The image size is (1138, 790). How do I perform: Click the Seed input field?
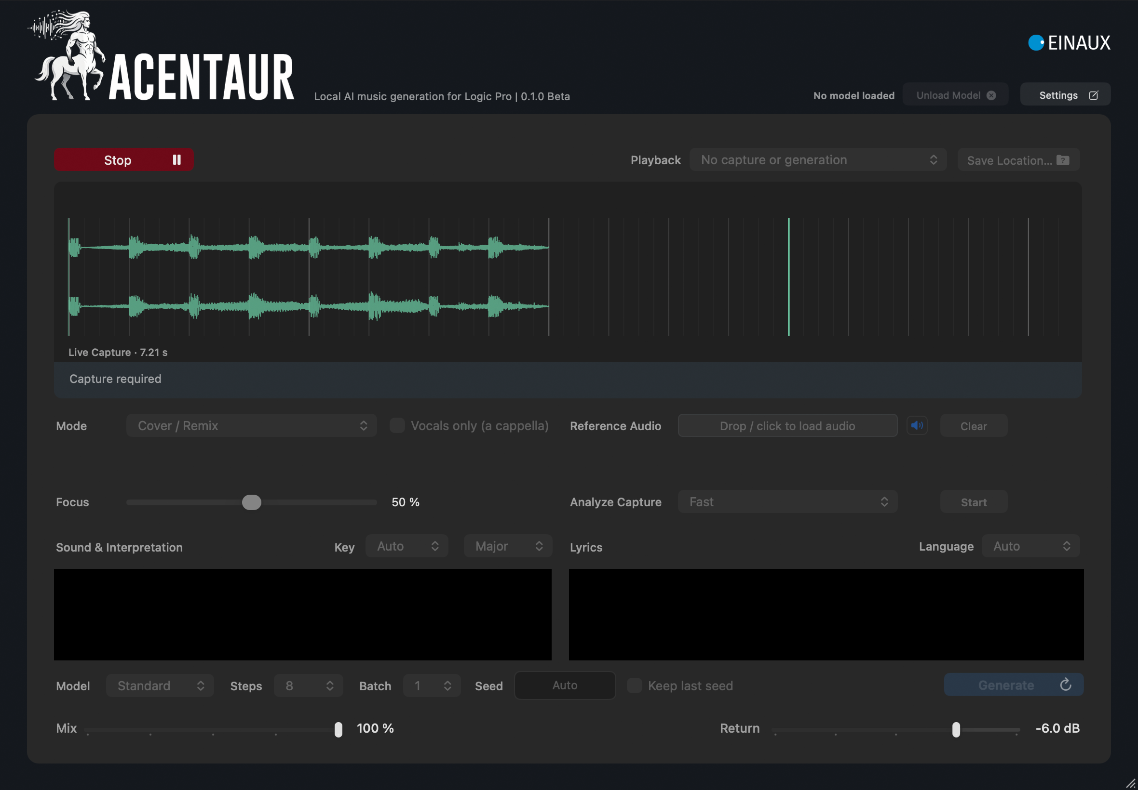pyautogui.click(x=565, y=685)
